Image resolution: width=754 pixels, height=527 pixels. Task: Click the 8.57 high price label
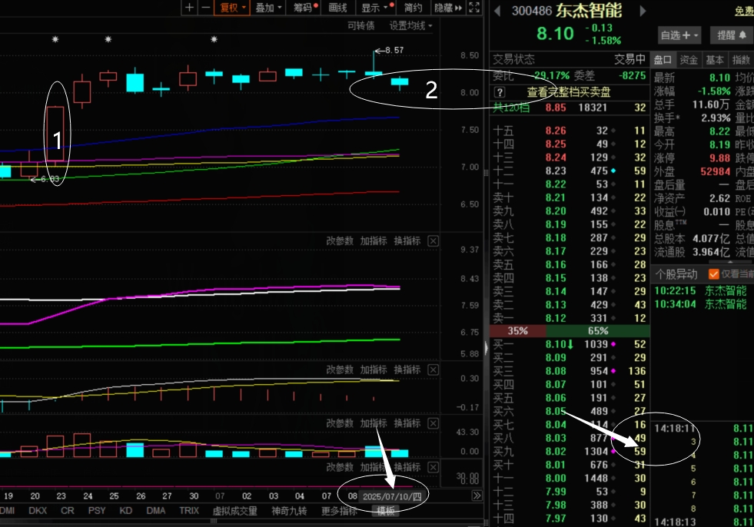[x=394, y=50]
